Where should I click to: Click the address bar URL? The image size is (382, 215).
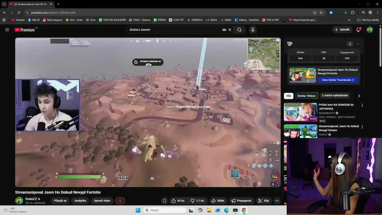tap(53, 13)
